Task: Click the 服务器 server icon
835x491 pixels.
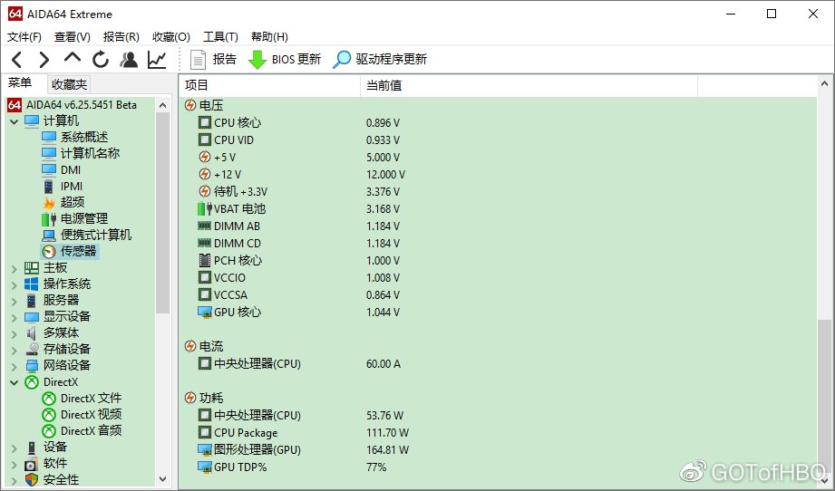Action: (32, 301)
